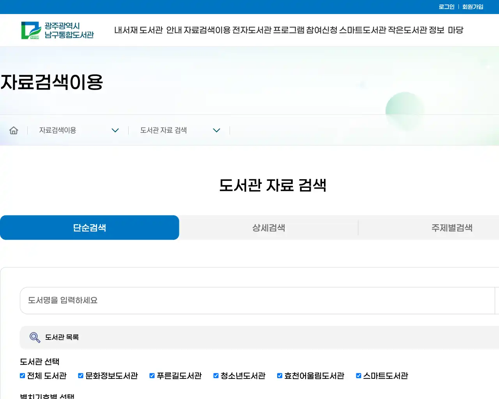
Task: Uncheck the 전체 도서관 checkbox
Action: [x=22, y=376]
